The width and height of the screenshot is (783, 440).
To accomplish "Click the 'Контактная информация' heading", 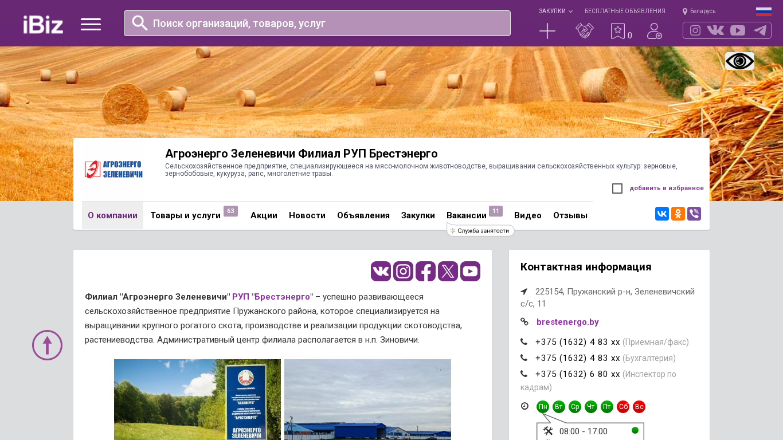I will (586, 267).
